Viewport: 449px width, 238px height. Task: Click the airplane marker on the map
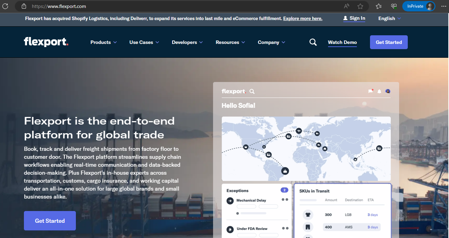coord(299,131)
